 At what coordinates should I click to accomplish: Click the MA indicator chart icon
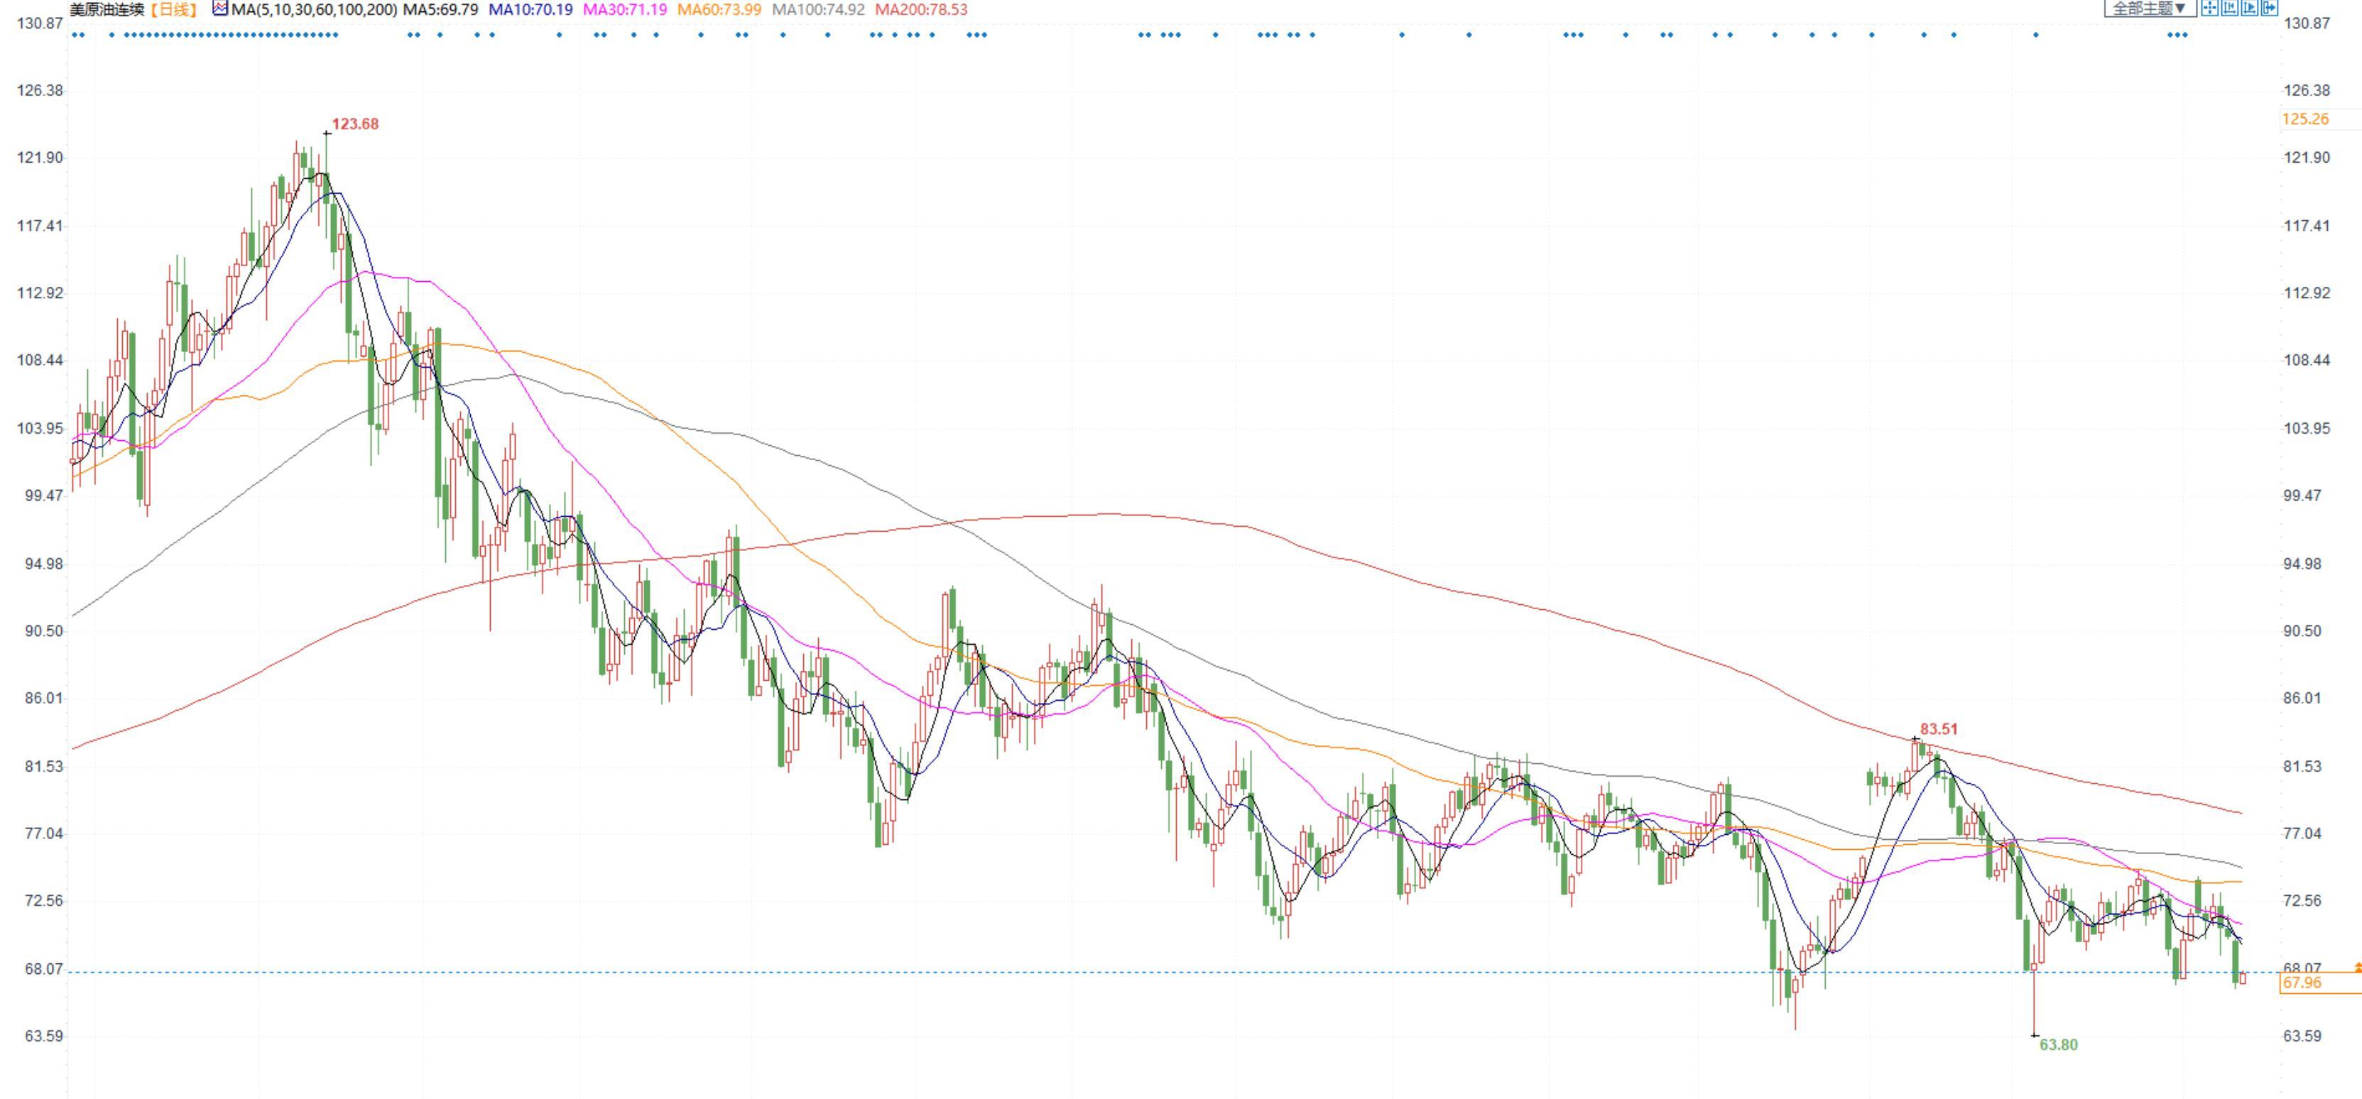pos(220,9)
